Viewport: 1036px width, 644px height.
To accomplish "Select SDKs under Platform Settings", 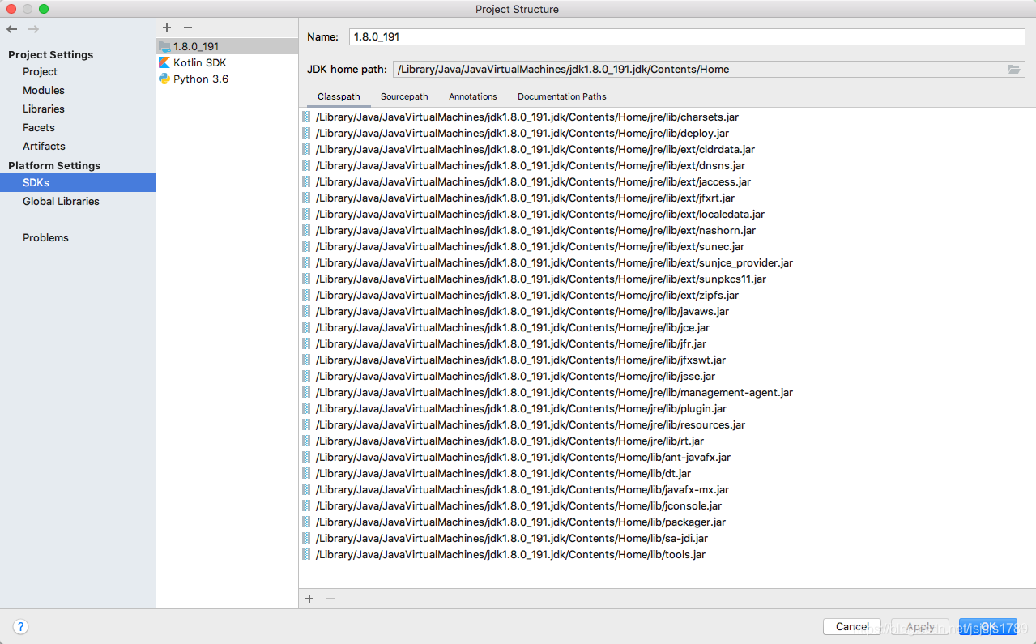I will click(78, 182).
